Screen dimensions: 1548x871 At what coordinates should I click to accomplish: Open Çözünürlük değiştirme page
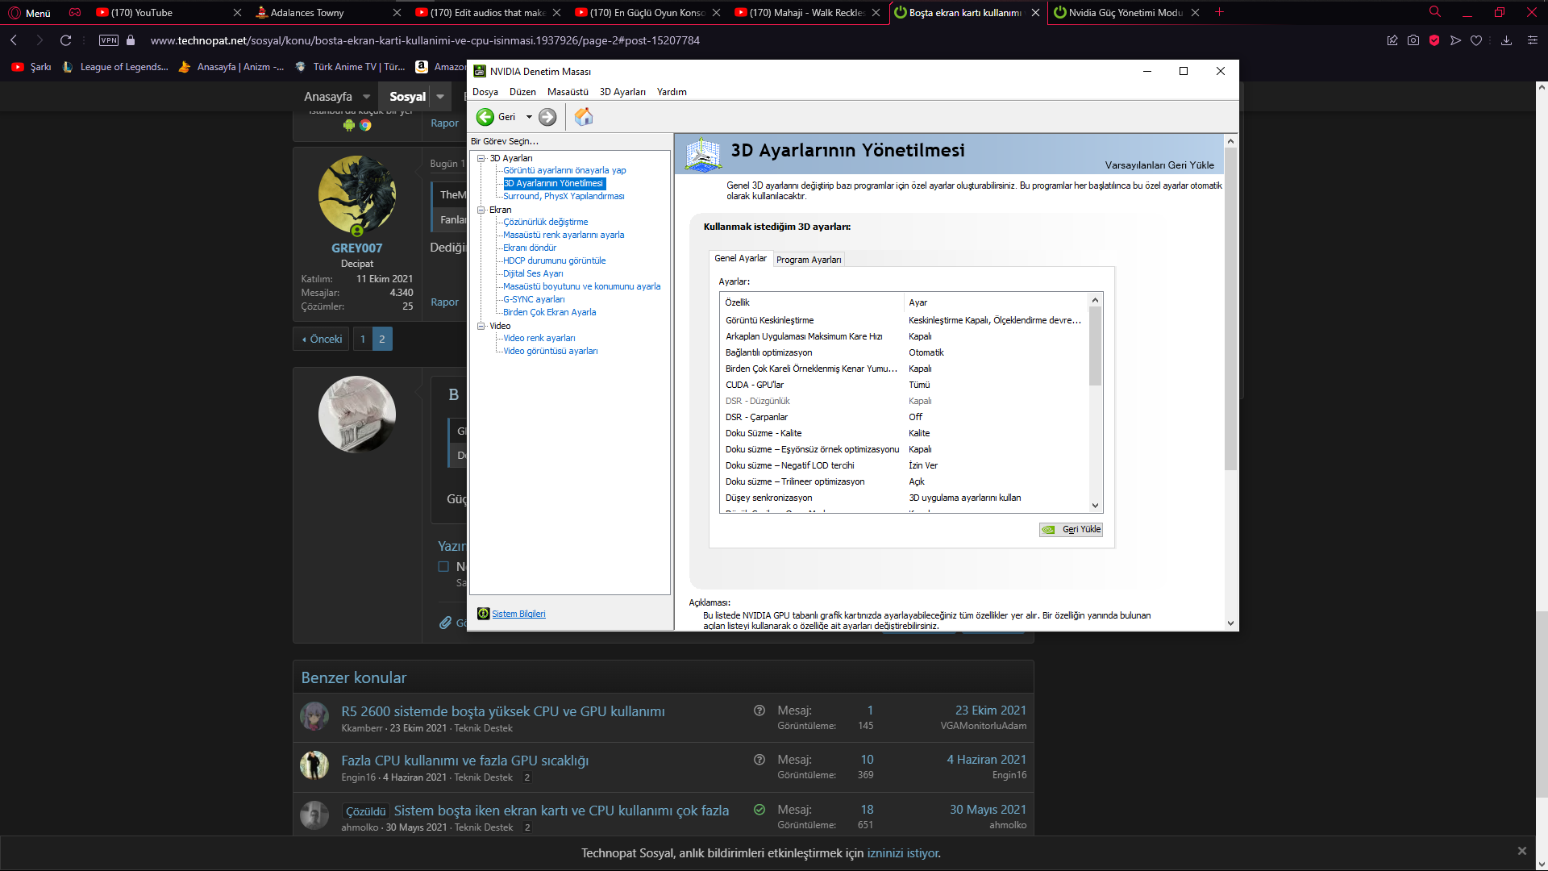pyautogui.click(x=546, y=222)
